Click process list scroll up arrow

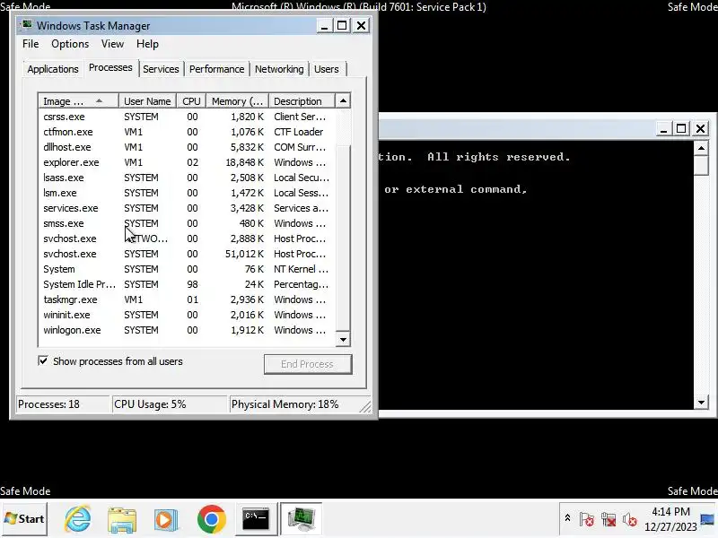tap(343, 100)
